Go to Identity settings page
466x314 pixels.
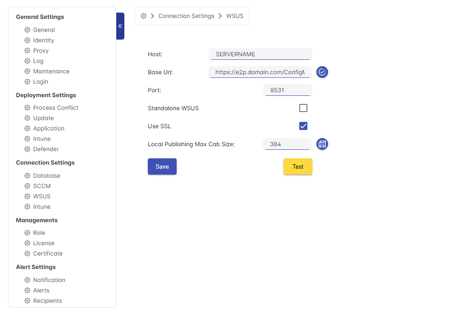[x=43, y=40]
